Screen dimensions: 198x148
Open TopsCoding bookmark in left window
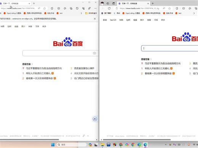(x=12, y=13)
